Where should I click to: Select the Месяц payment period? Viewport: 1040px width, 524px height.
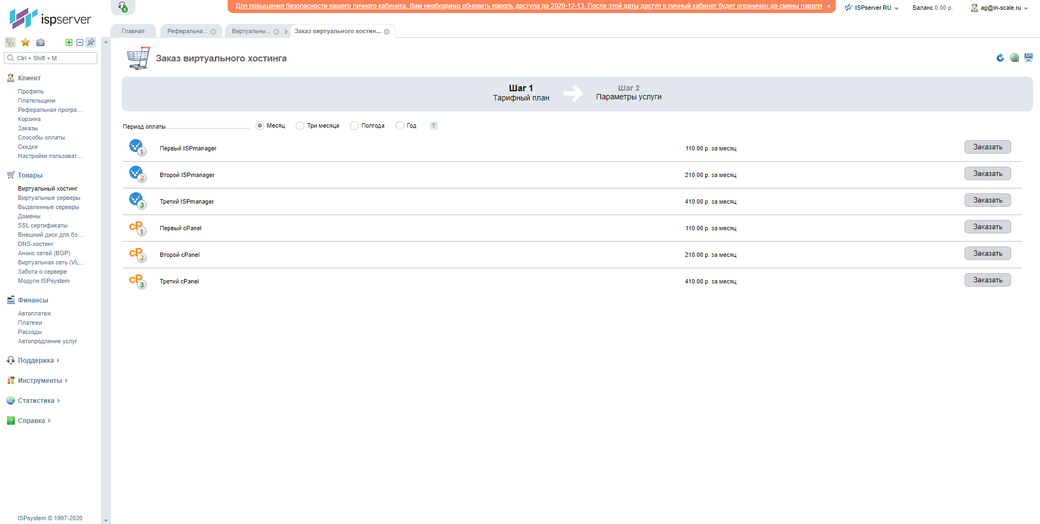[x=260, y=125]
